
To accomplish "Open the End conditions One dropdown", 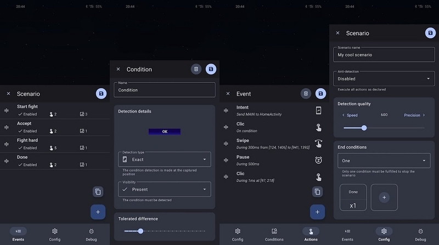I will coord(384,161).
